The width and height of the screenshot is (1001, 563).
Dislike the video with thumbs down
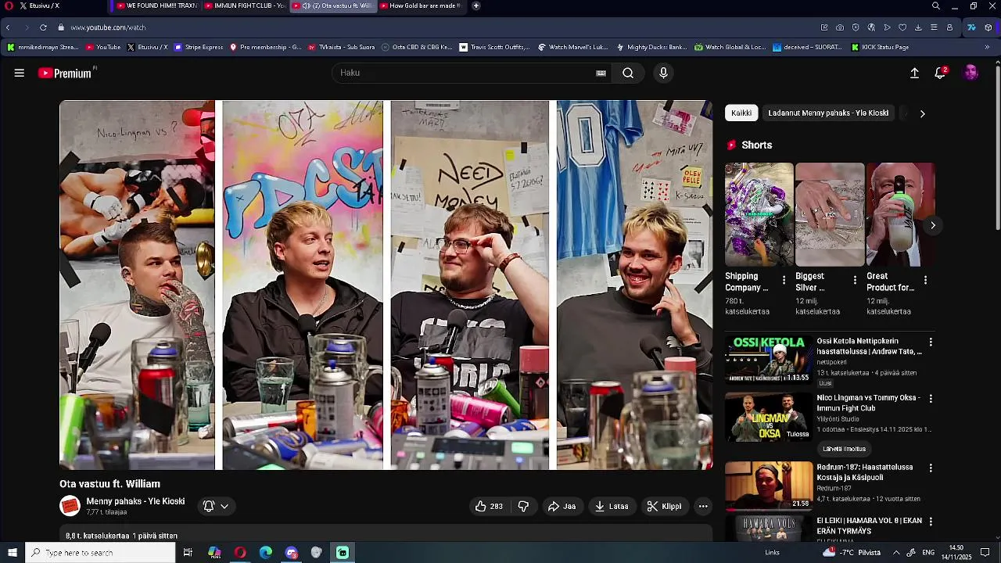523,506
